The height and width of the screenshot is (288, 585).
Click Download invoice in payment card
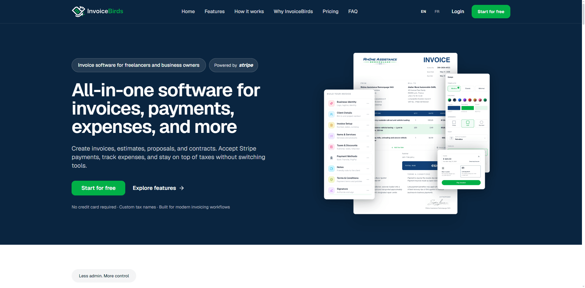[474, 162]
